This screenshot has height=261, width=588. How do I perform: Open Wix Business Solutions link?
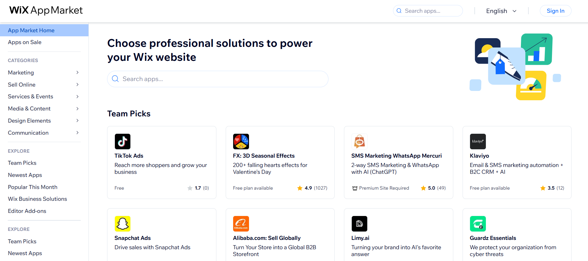(37, 199)
